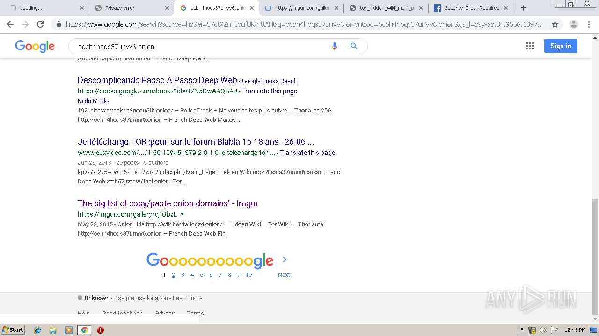
Task: Close the Loading tab
Action: coord(81,8)
